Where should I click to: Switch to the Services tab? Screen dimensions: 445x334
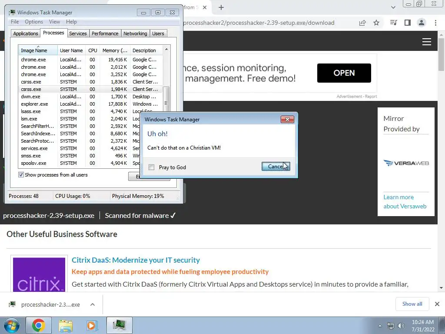[x=78, y=33]
